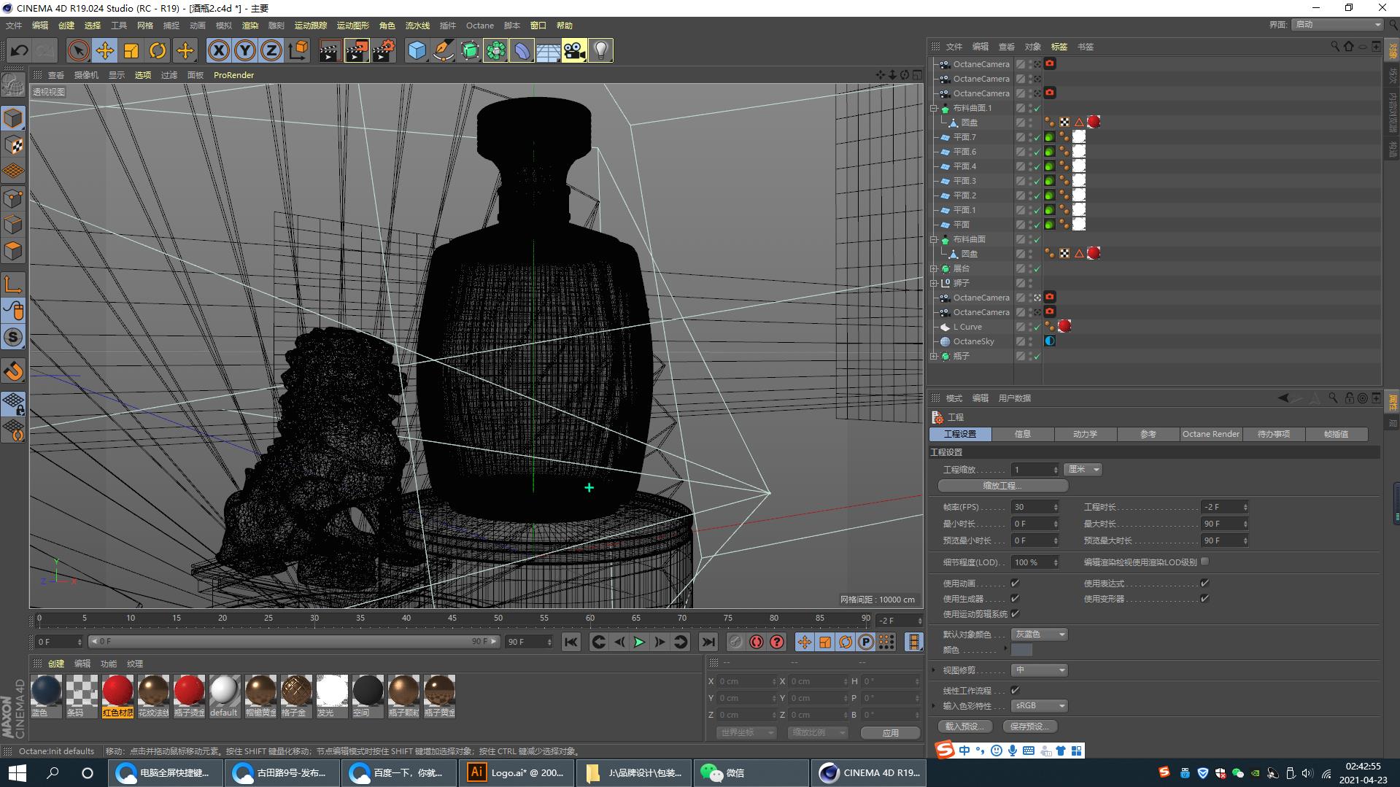Screen dimensions: 1400x787
Task: Collapse the 布料曲面.1 object
Action: (x=934, y=108)
